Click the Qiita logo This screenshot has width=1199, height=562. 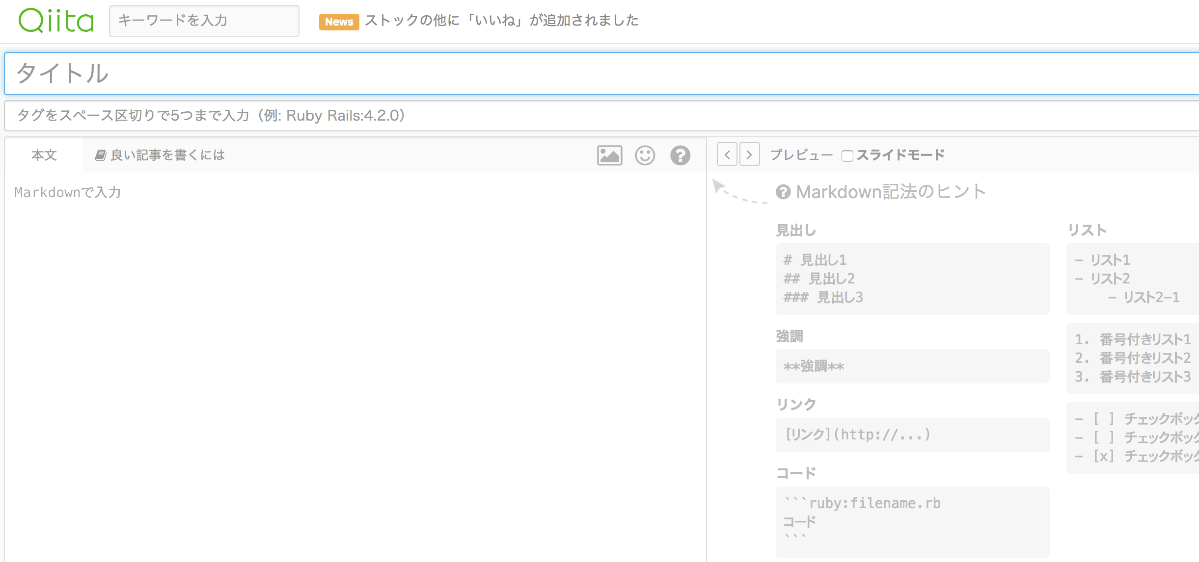pos(56,21)
